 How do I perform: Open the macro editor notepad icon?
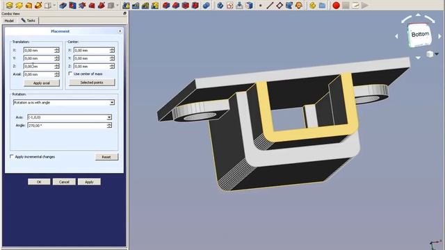(355, 5)
